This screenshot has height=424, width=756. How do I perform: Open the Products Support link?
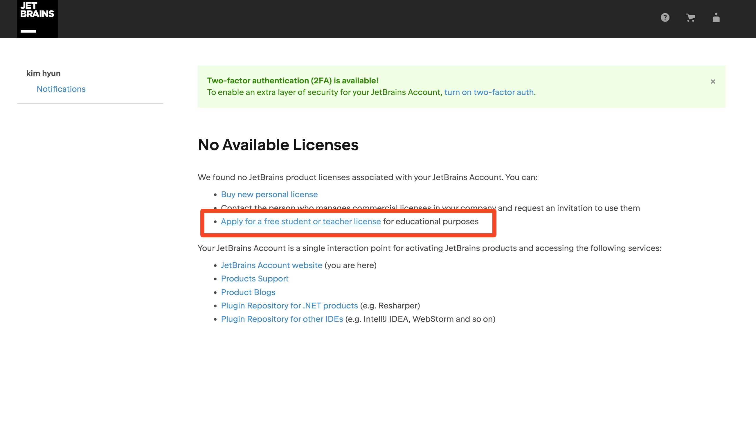(254, 279)
